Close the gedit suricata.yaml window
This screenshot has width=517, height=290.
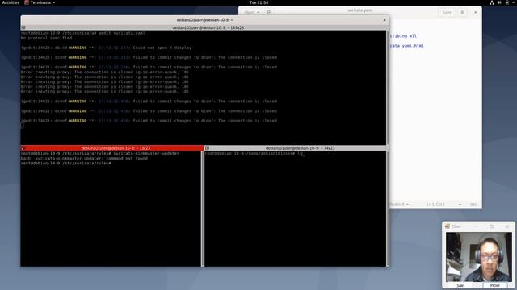tap(475, 13)
